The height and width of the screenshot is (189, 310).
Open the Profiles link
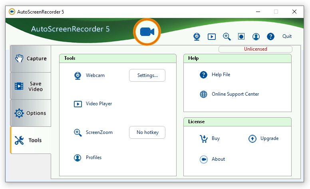point(93,157)
